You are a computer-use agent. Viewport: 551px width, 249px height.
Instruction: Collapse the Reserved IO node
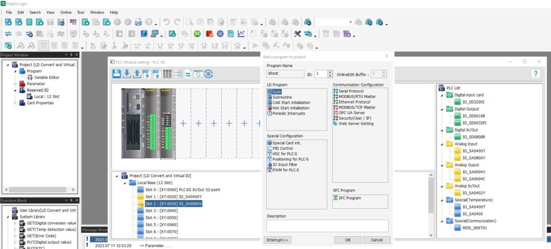[15, 90]
